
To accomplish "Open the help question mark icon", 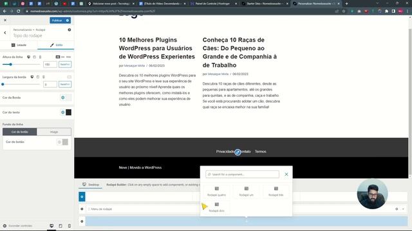I will click(x=70, y=30).
